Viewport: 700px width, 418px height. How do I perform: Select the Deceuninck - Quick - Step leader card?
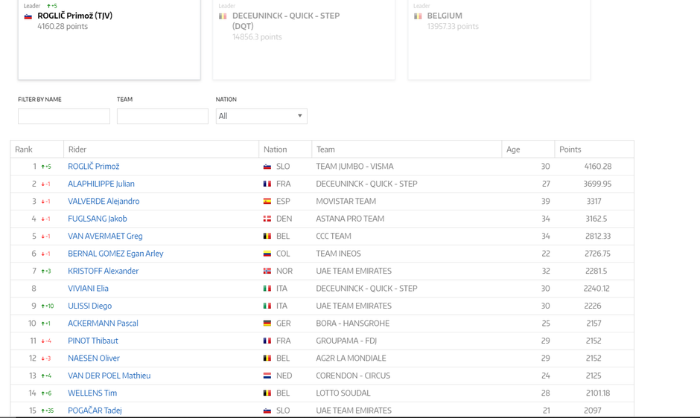(x=304, y=37)
